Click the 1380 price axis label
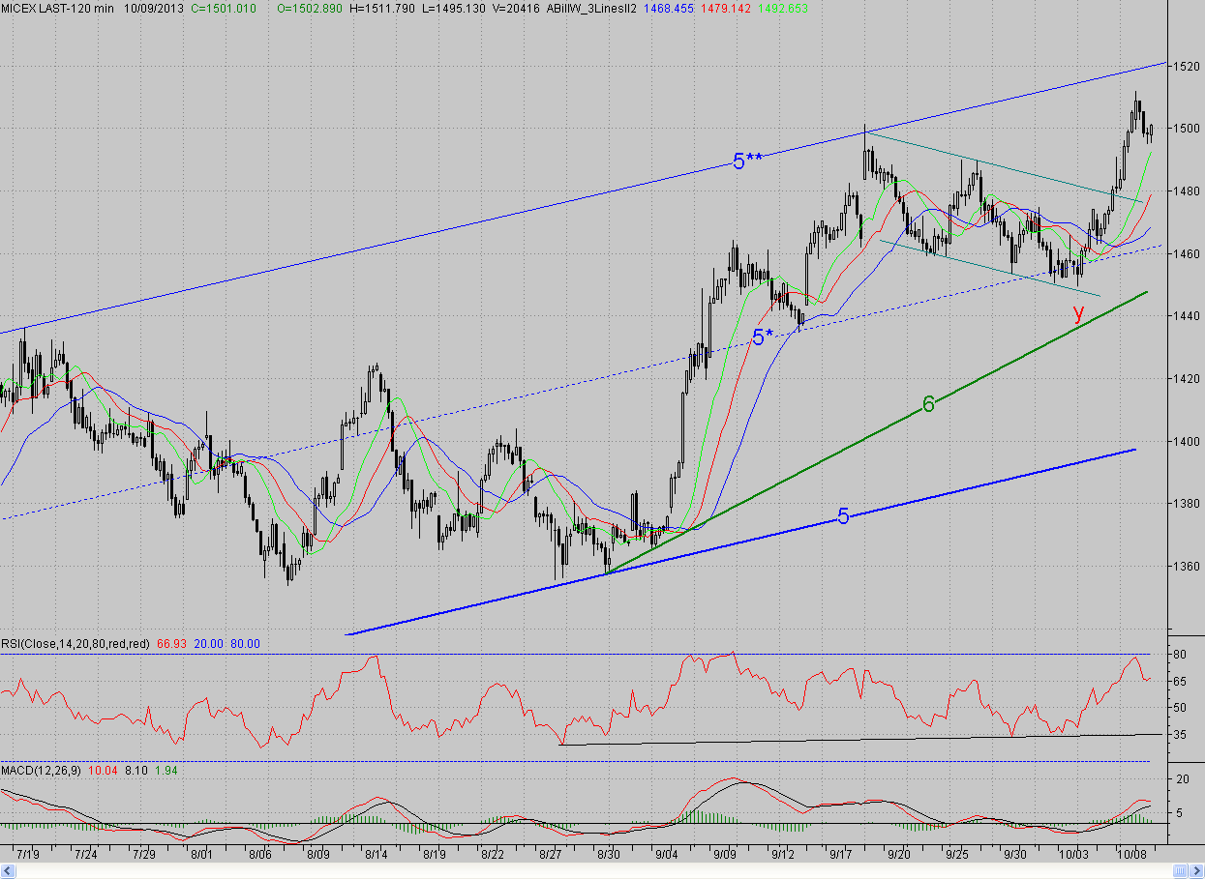This screenshot has height=879, width=1205. pos(1188,504)
